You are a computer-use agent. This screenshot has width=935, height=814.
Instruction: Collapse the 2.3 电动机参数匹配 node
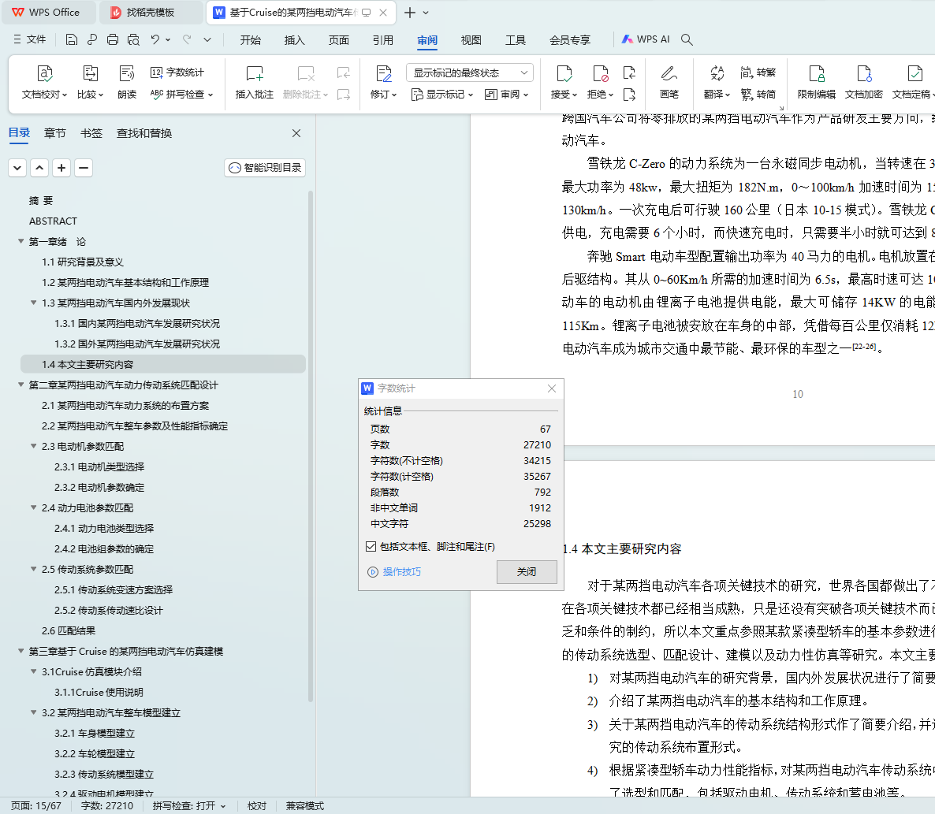pyautogui.click(x=33, y=446)
